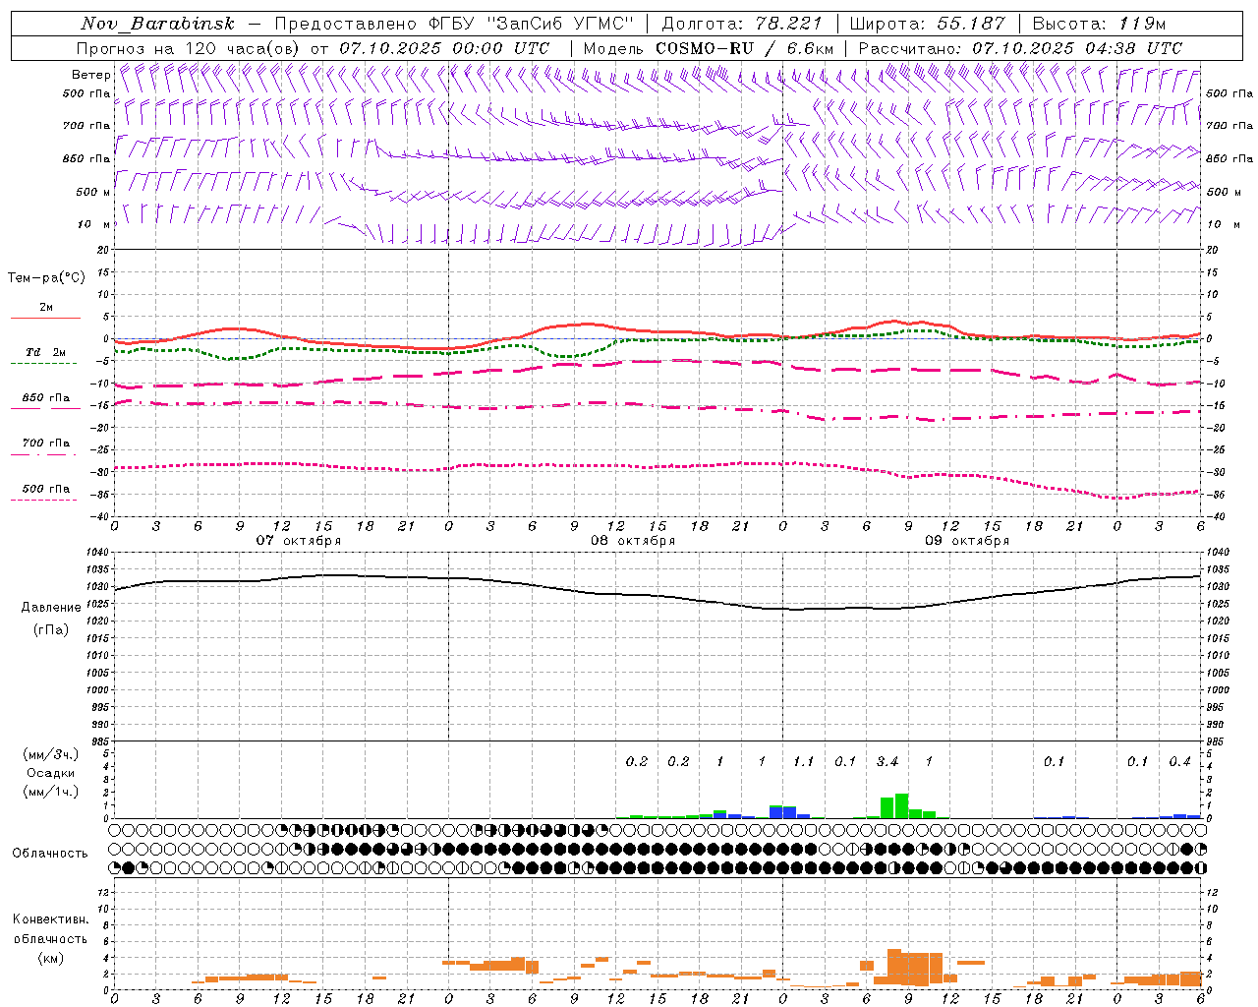1258x1007 pixels.
Task: Click the Ветер wind panel label
Action: point(90,75)
